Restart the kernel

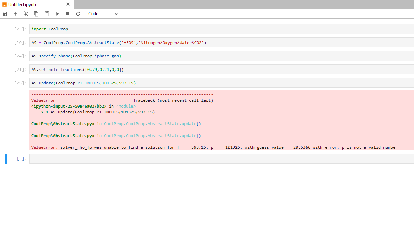coord(78,14)
